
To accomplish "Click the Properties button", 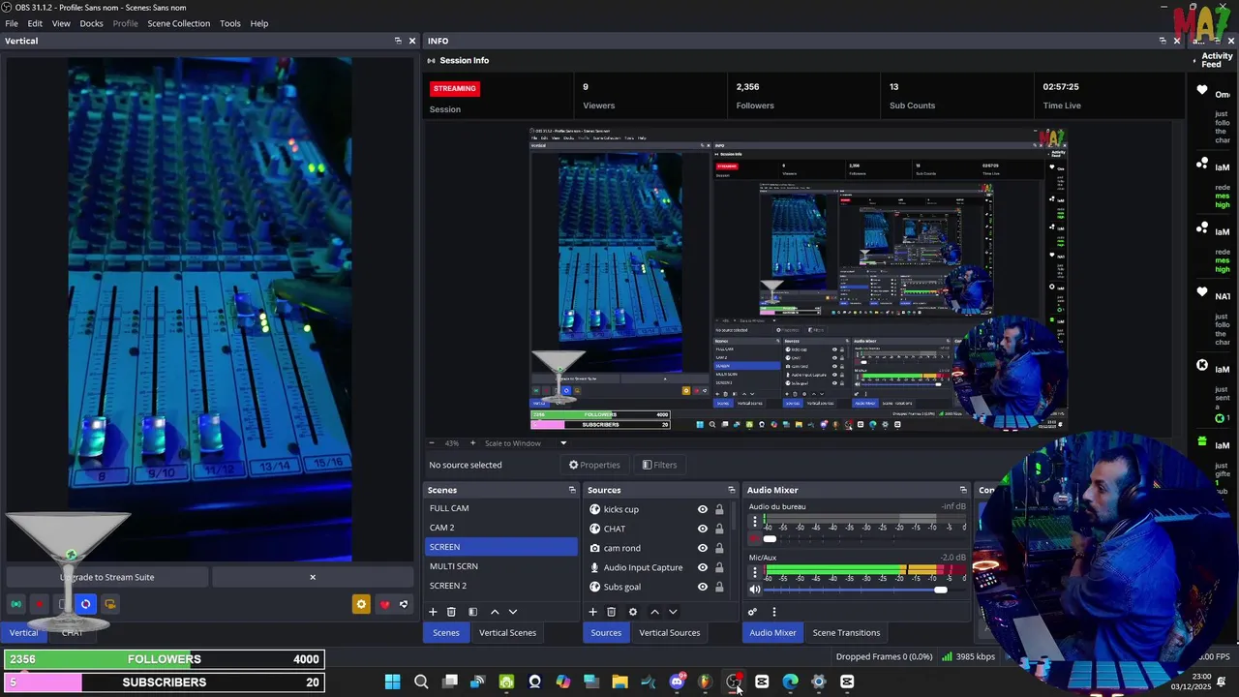I will (x=594, y=465).
